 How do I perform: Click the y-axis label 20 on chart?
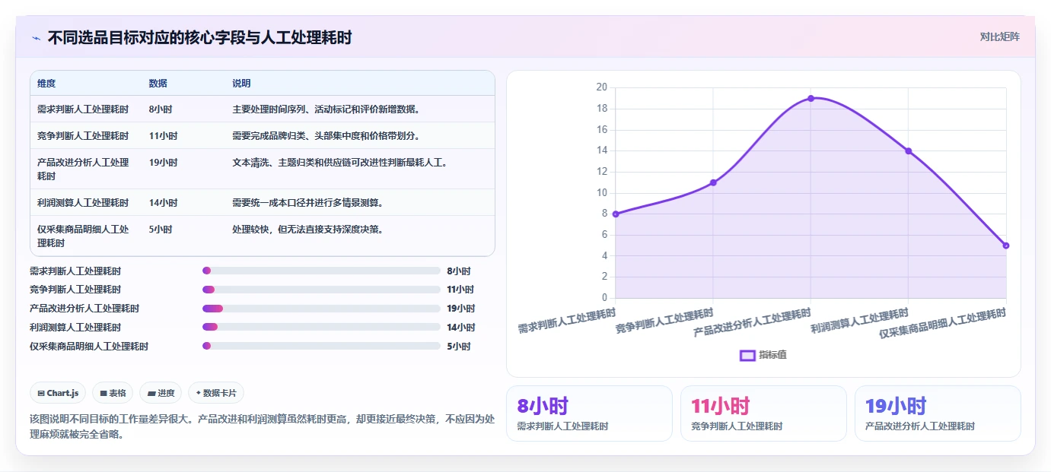click(x=601, y=87)
